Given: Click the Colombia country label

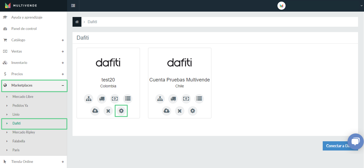Looking at the screenshot, I should [x=108, y=86].
